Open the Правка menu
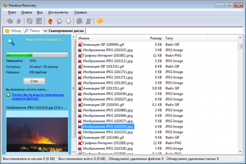 pyautogui.click(x=26, y=12)
